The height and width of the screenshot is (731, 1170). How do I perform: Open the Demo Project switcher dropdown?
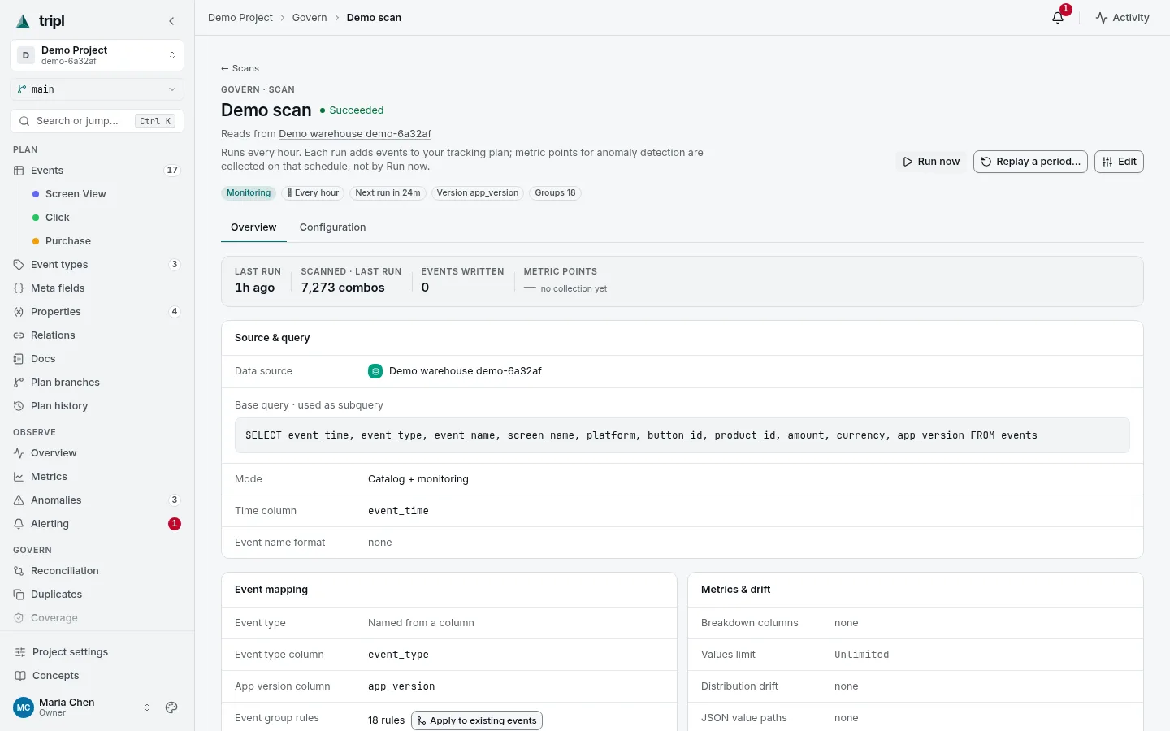[97, 55]
